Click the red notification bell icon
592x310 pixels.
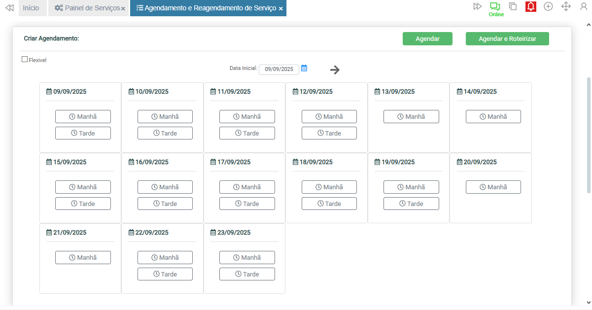tap(531, 6)
